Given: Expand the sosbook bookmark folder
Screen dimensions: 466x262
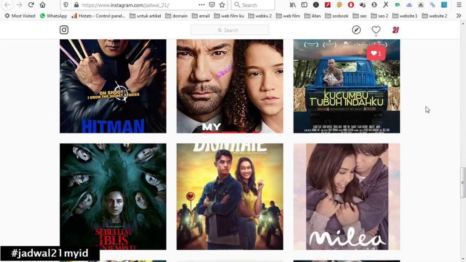Looking at the screenshot, I should [337, 16].
